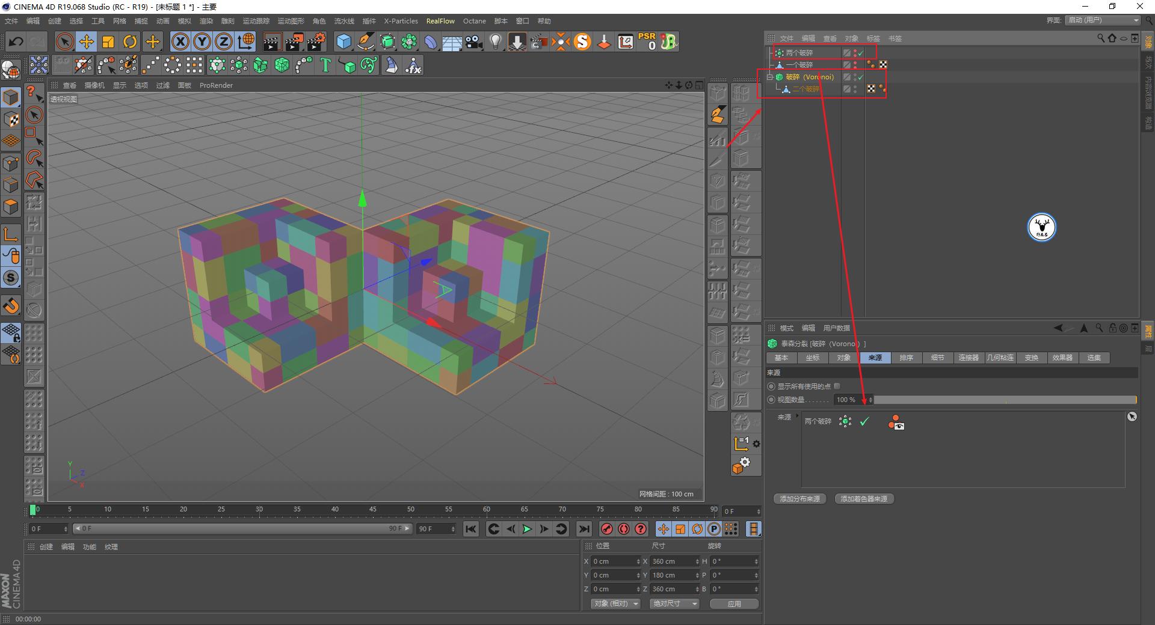Image resolution: width=1155 pixels, height=625 pixels.
Task: Click the 应用 button in the coordinates panel
Action: (733, 603)
